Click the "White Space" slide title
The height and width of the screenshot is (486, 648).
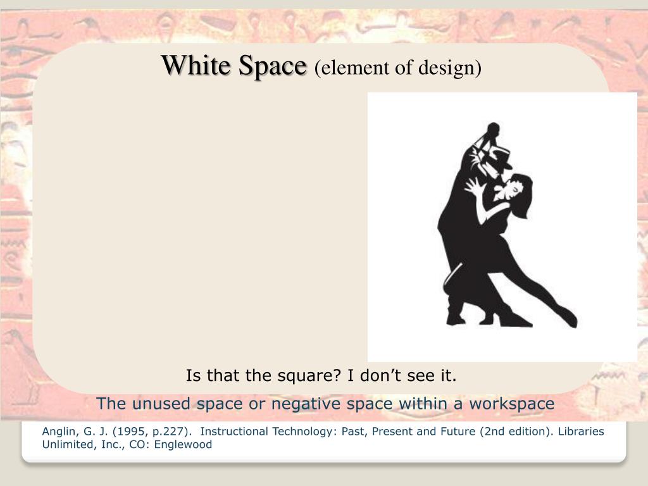click(234, 66)
